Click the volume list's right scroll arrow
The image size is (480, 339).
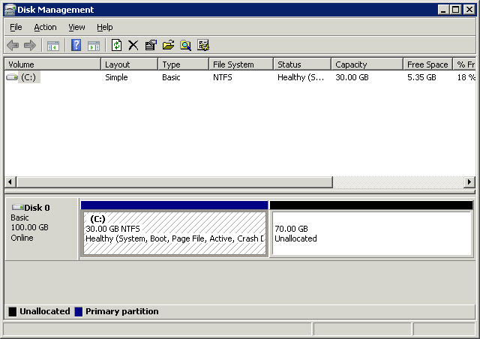[469, 182]
